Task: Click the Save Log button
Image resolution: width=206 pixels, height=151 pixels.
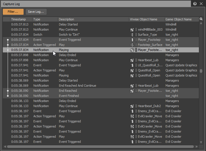Action: tap(36, 12)
